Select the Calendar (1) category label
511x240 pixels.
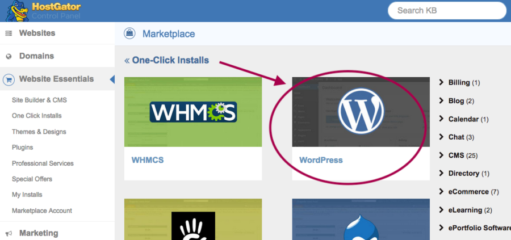pos(468,119)
